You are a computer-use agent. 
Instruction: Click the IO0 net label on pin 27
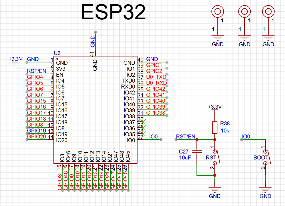coord(153,136)
